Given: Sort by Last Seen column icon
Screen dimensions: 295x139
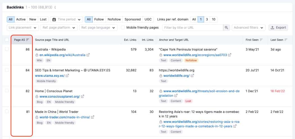Looking at the screenshot, I should (286, 40).
